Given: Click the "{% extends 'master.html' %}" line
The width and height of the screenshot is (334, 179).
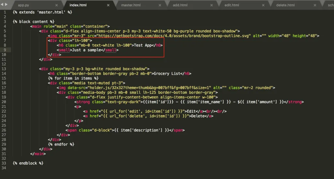Looking at the screenshot, I should click(x=42, y=12).
